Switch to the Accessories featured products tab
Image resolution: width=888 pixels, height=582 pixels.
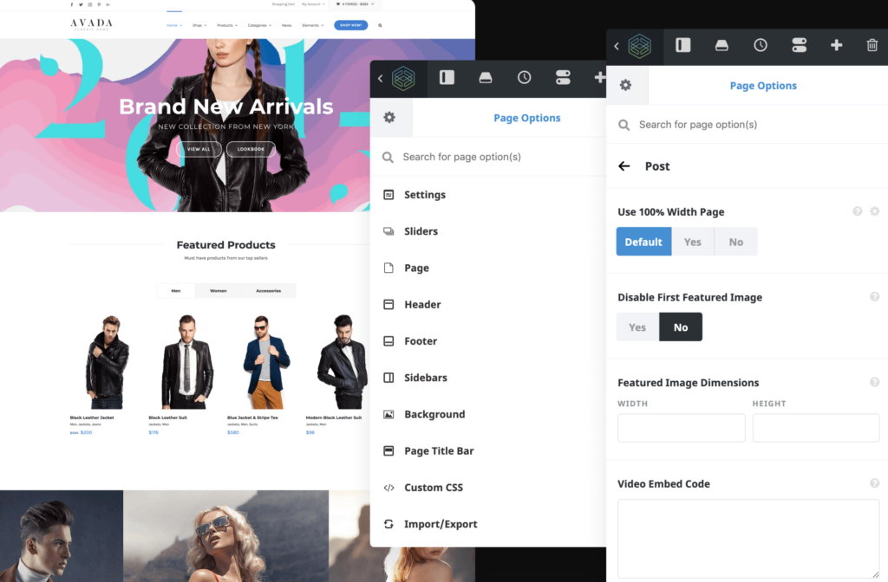pyautogui.click(x=269, y=291)
